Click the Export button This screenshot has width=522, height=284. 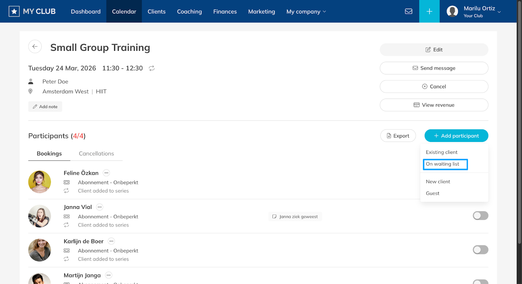click(x=398, y=136)
